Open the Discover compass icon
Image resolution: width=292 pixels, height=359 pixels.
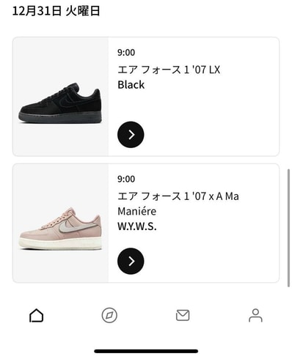(x=109, y=315)
